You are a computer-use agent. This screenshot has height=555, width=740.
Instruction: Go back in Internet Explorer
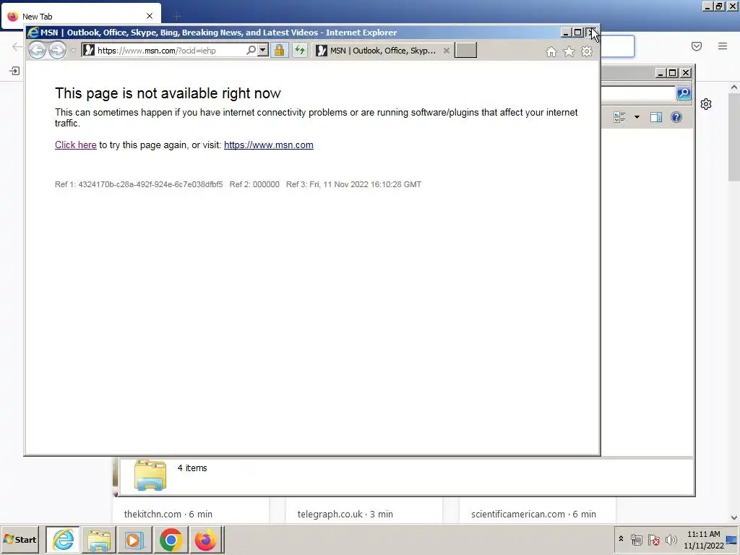point(38,50)
